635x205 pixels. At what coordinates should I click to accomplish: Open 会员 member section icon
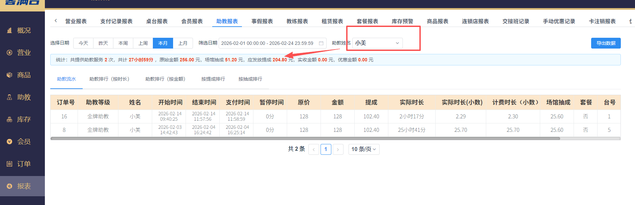tap(9, 142)
